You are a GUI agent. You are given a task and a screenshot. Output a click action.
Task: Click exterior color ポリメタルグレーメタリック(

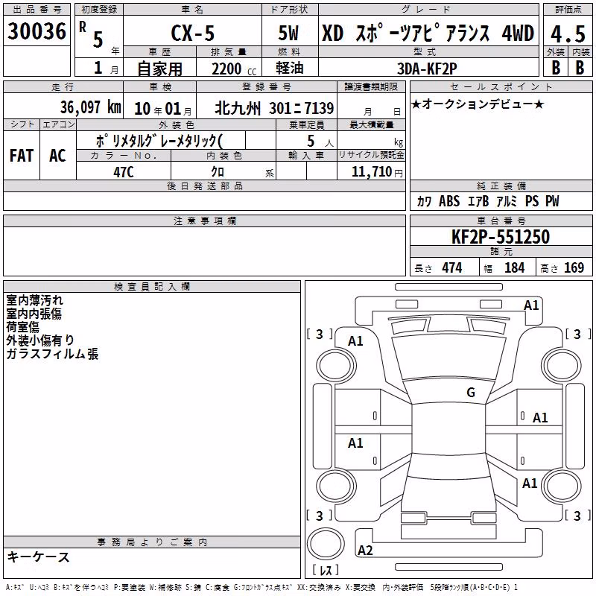(x=159, y=141)
